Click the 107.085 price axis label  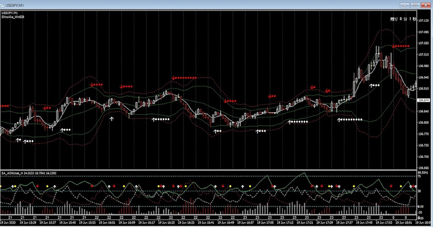click(424, 32)
